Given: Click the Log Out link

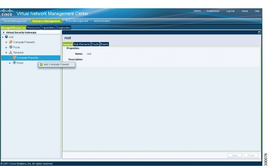Looking at the screenshot, I should tap(230, 11).
